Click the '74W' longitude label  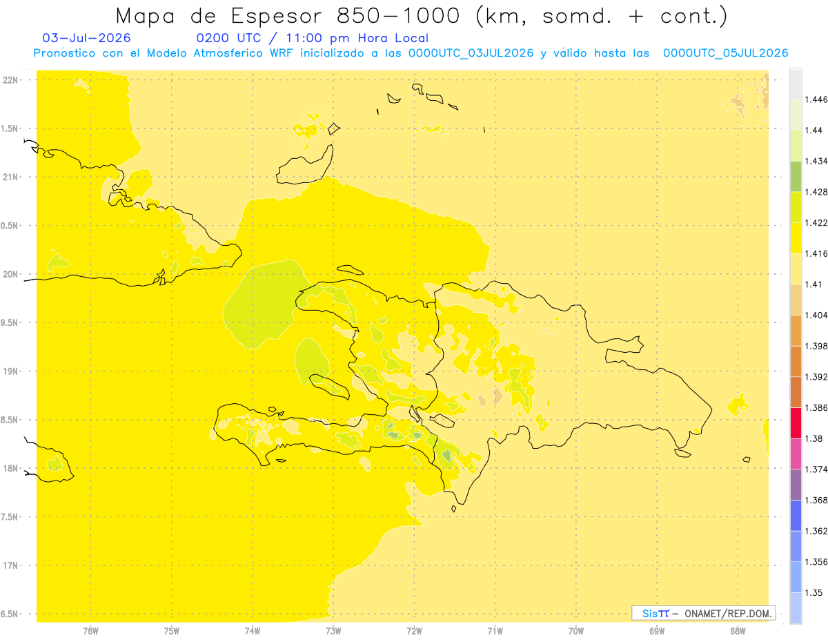(x=253, y=631)
